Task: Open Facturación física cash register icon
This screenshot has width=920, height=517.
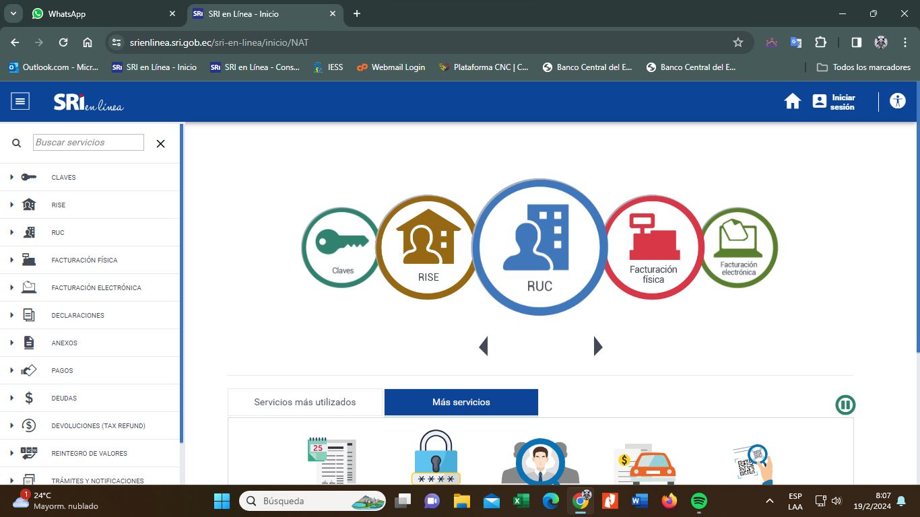Action: [652, 247]
